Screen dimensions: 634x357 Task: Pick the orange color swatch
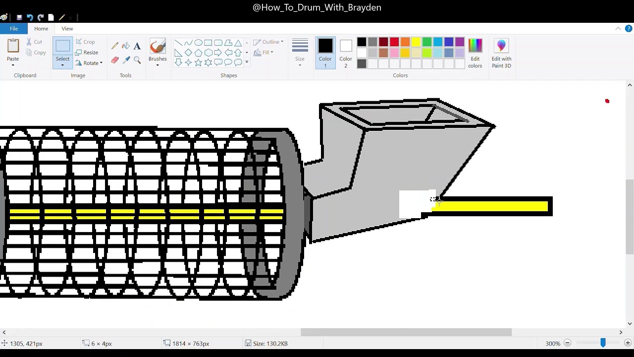point(405,42)
